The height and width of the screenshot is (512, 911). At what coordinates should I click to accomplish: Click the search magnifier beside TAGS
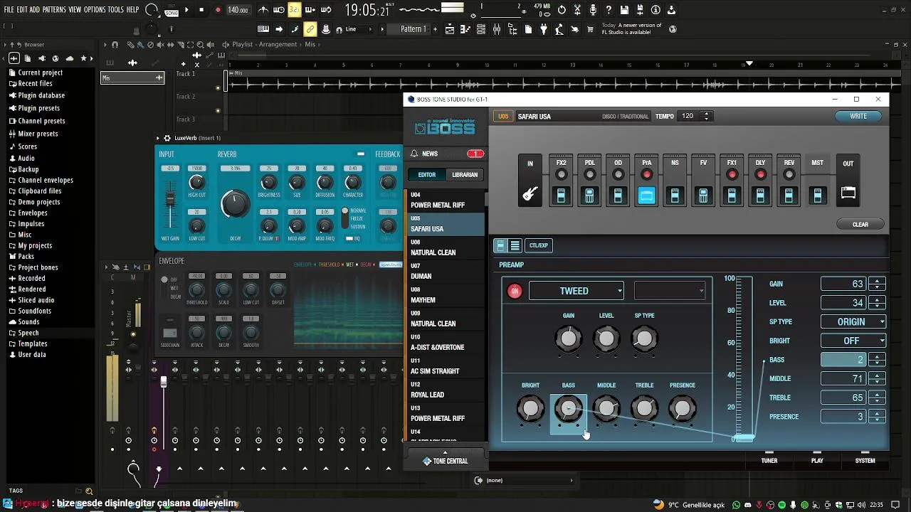click(89, 491)
